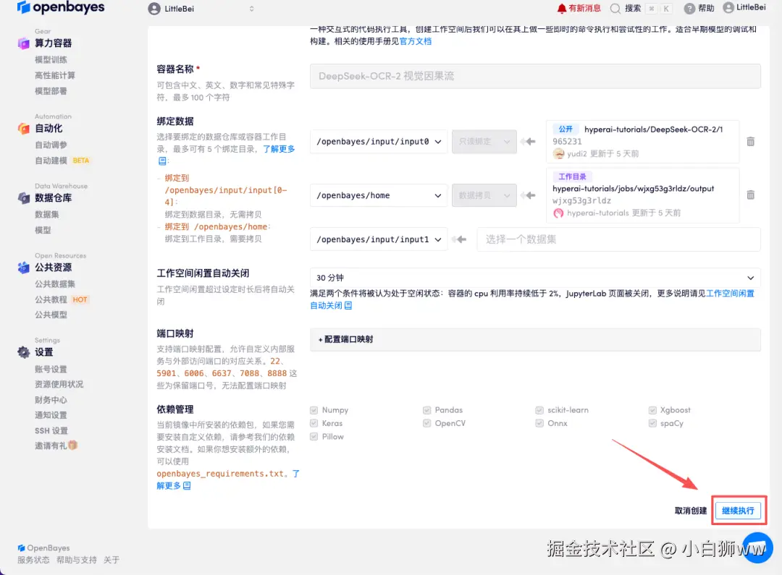Toggle the Pillow dependency checkbox
The width and height of the screenshot is (782, 575).
(x=314, y=436)
